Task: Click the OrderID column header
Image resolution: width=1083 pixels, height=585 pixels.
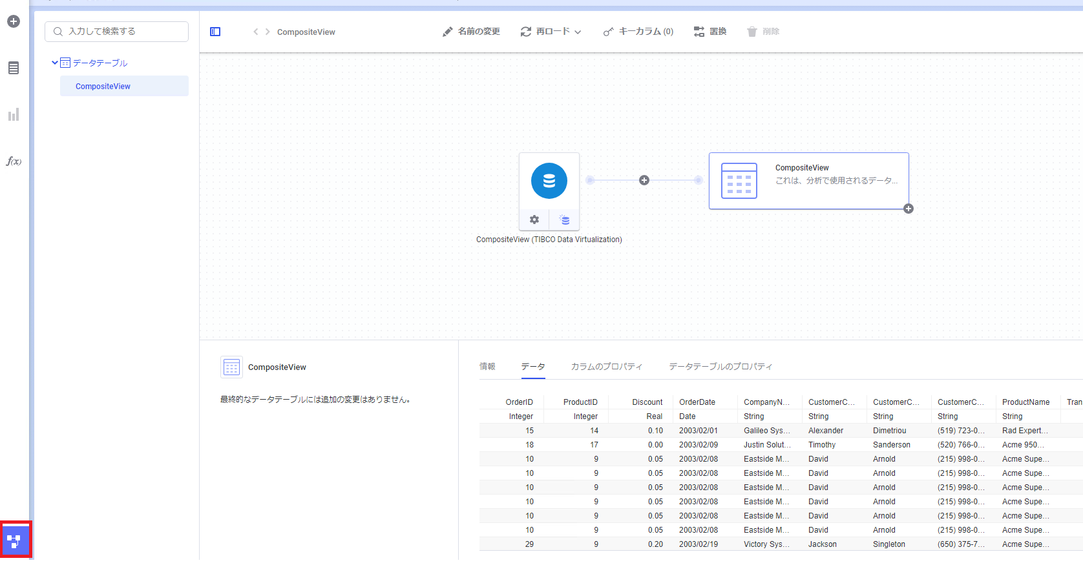Action: 520,402
